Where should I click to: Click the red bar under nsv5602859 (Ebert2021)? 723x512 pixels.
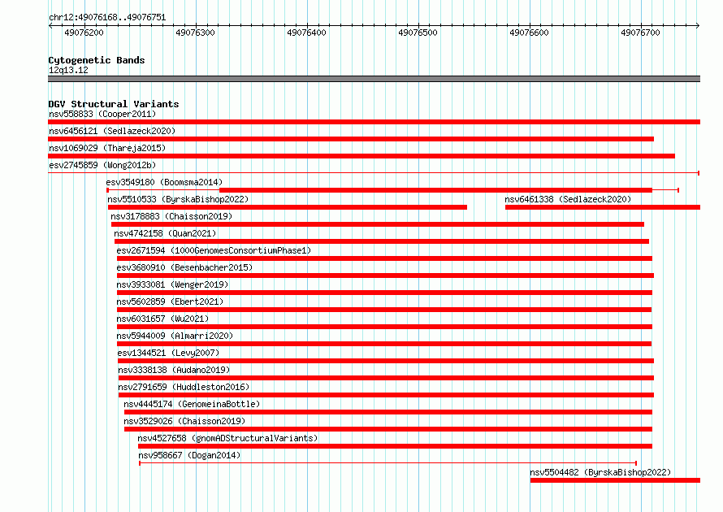[x=384, y=310]
